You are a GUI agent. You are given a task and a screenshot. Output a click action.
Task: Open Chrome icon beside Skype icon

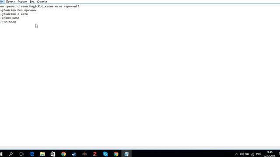tap(116, 154)
